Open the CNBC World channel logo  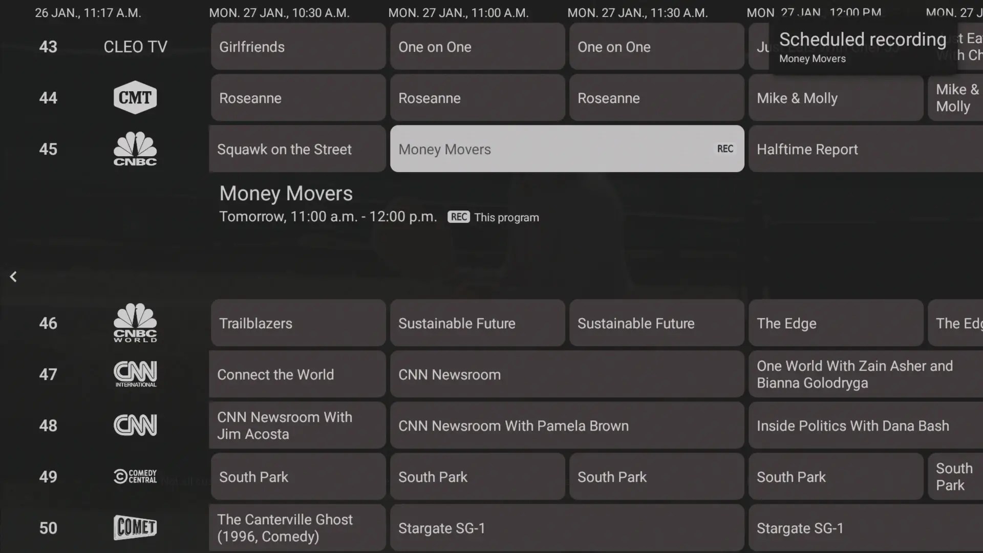135,323
